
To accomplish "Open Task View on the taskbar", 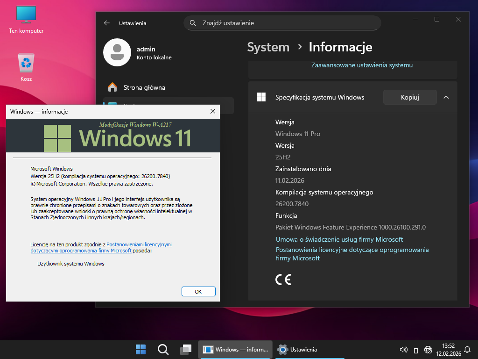I will pos(186,349).
